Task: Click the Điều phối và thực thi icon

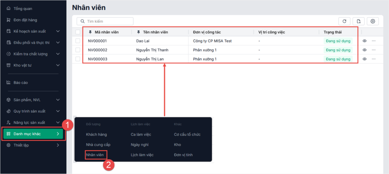Action: (x=8, y=42)
